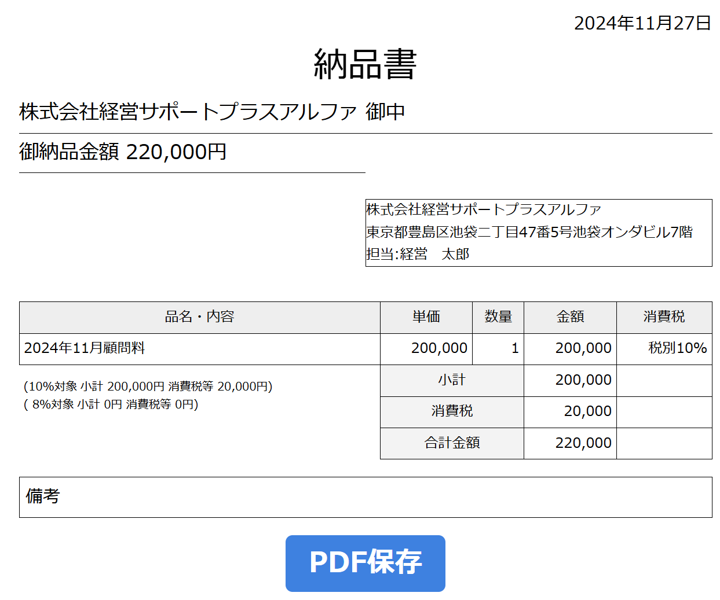Click the 2024年11月顧問料 item cell
The width and height of the screenshot is (720, 600).
point(200,349)
